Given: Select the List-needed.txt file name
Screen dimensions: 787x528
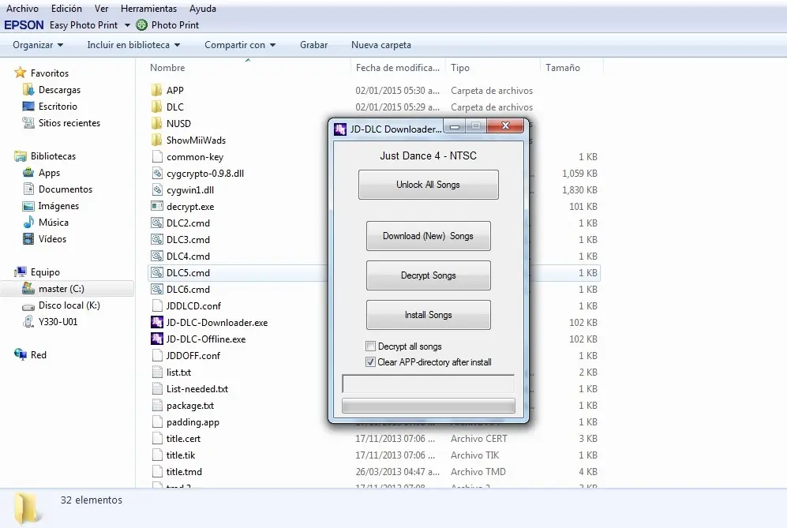Looking at the screenshot, I should tap(197, 388).
